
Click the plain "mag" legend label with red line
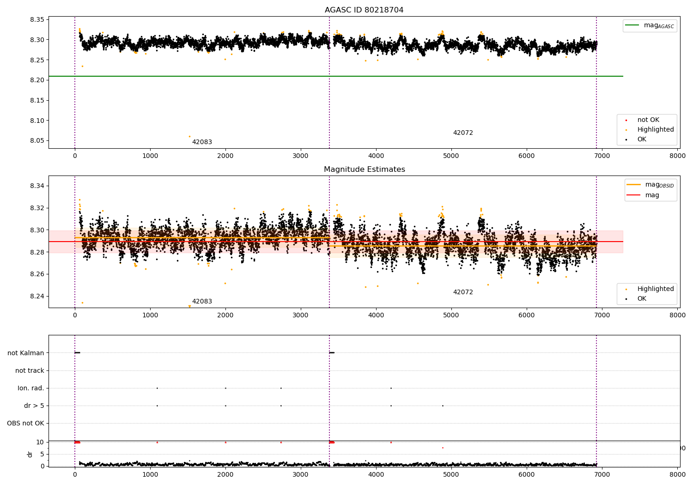(652, 195)
